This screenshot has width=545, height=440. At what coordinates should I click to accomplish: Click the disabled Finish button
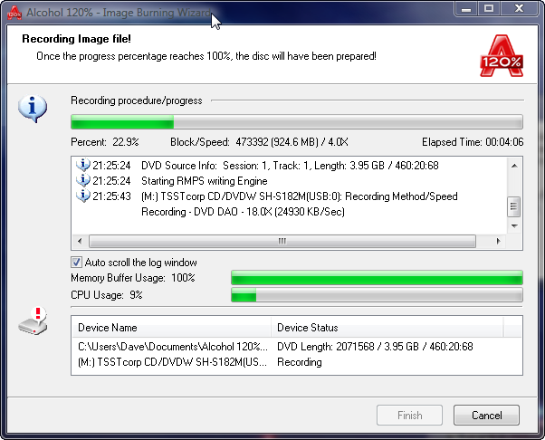click(409, 415)
